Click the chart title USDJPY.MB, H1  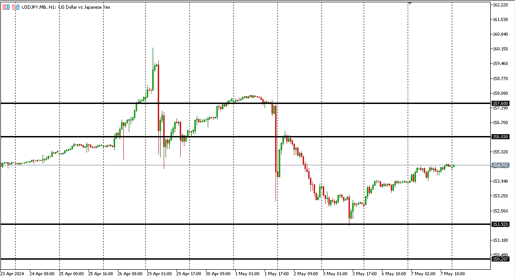pyautogui.click(x=39, y=7)
